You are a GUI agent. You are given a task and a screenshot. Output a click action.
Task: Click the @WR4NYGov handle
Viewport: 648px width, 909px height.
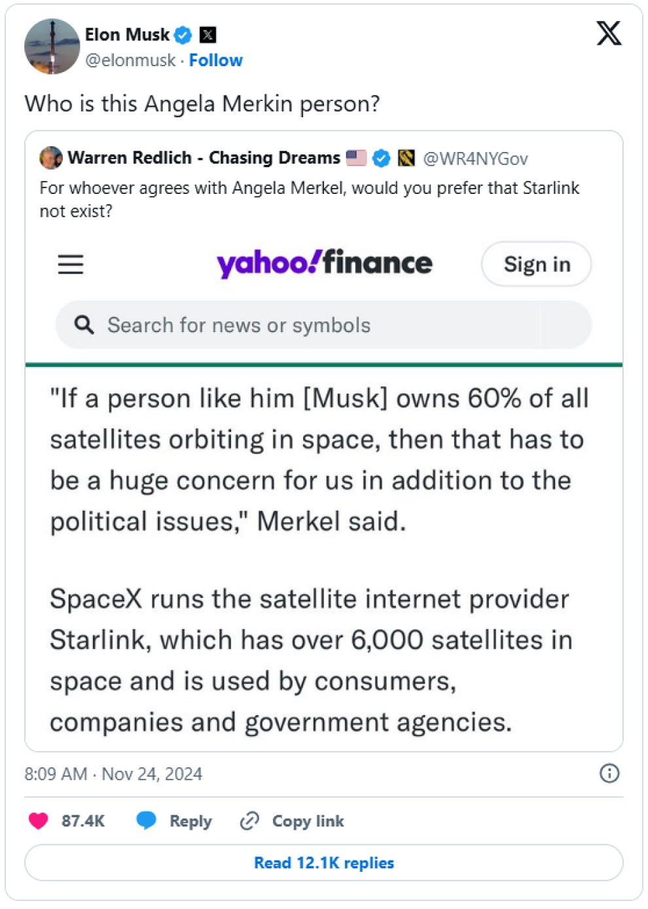point(475,158)
